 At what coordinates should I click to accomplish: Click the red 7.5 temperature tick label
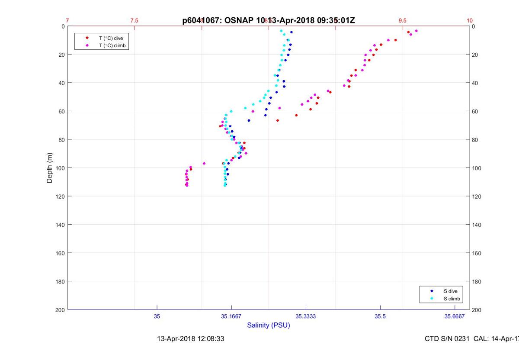coord(134,20)
